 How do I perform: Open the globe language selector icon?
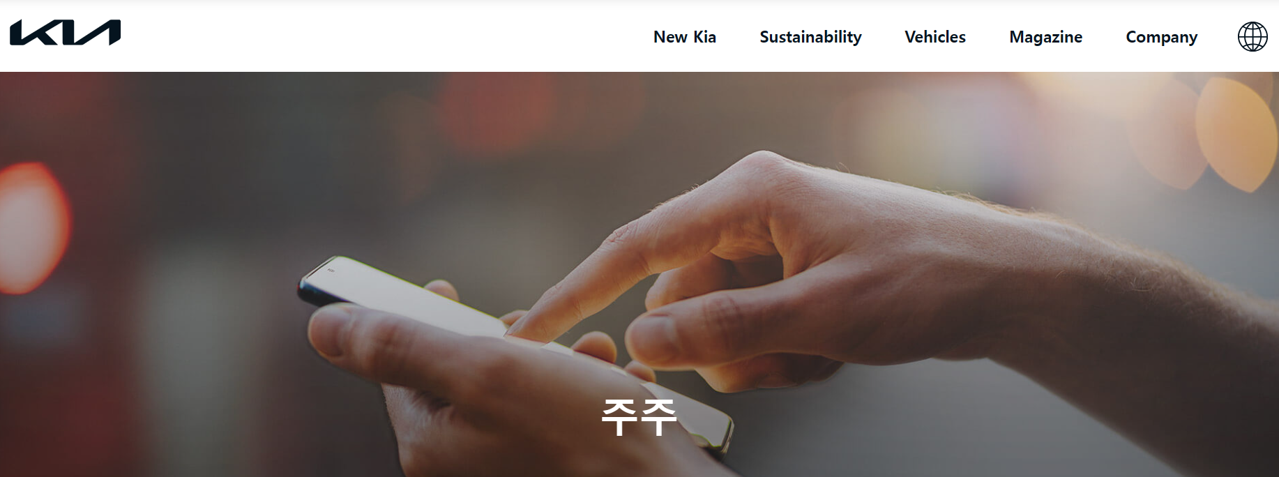[1252, 36]
